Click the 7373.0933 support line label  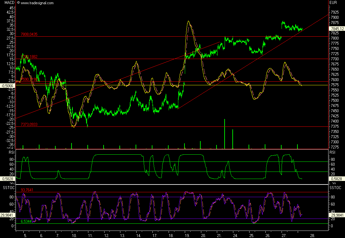(x=29, y=125)
